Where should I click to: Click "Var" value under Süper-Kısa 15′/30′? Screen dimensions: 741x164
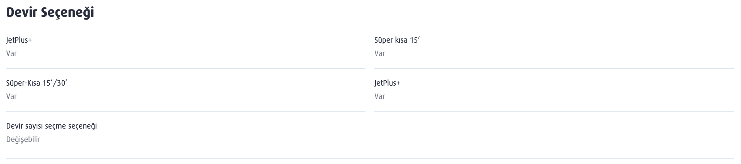(11, 97)
